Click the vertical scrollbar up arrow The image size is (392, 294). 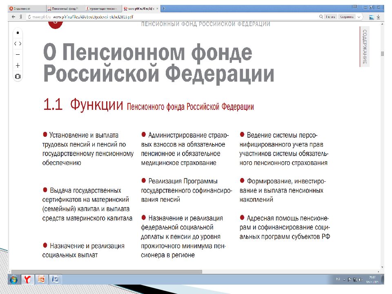coord(382,24)
